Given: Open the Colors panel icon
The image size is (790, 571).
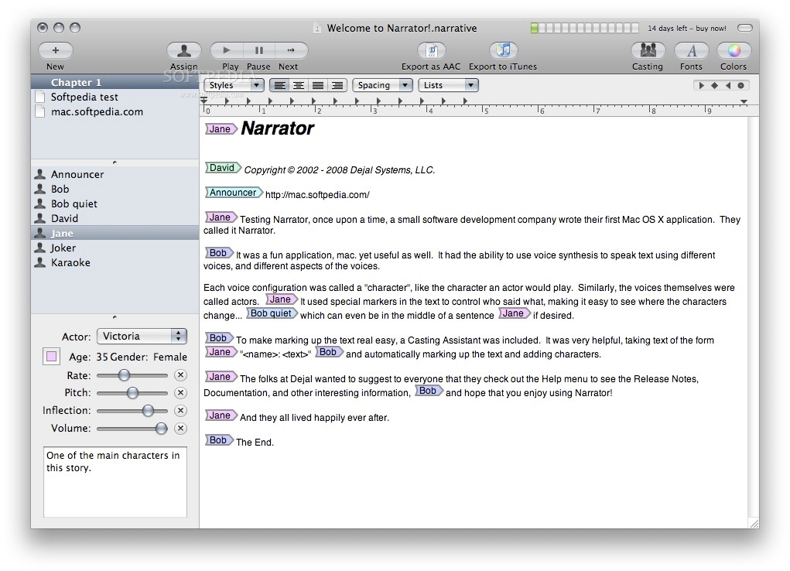Looking at the screenshot, I should click(734, 50).
